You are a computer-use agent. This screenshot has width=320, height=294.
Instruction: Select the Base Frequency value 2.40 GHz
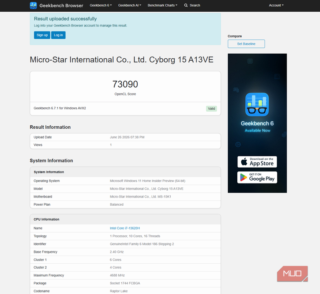click(117, 252)
